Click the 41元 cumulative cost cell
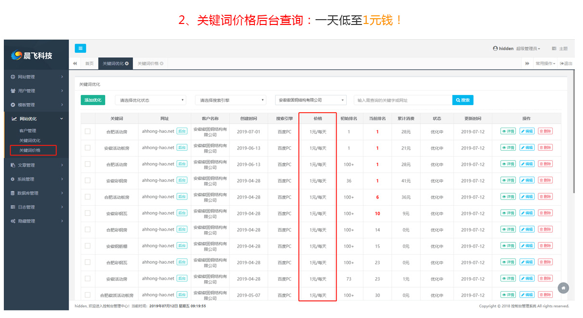This screenshot has height=318, width=583. pyautogui.click(x=406, y=181)
